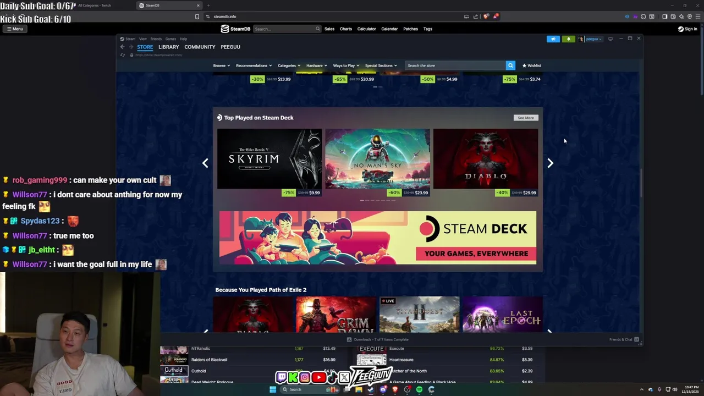Open the Last Epoch recommendation thumbnail

point(503,314)
